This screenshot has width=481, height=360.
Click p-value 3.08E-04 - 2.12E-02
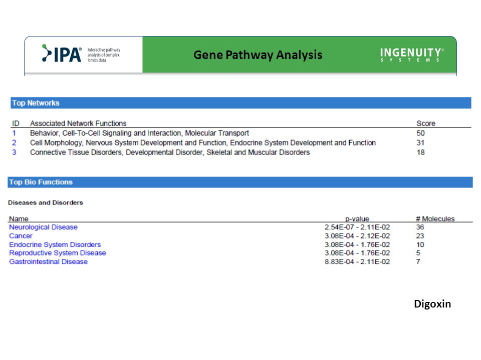(357, 236)
